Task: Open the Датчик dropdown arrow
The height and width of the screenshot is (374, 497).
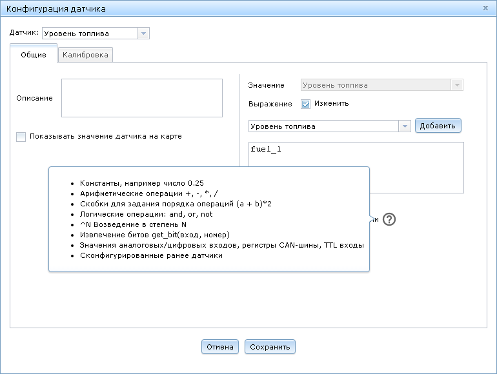Action: coord(143,34)
